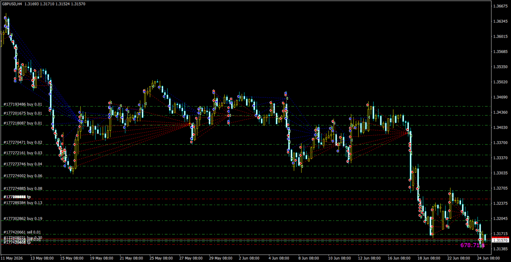This screenshot has height=262, width=511.
Task: Select order label #177270471 buy 0.02
Action: click(23, 142)
